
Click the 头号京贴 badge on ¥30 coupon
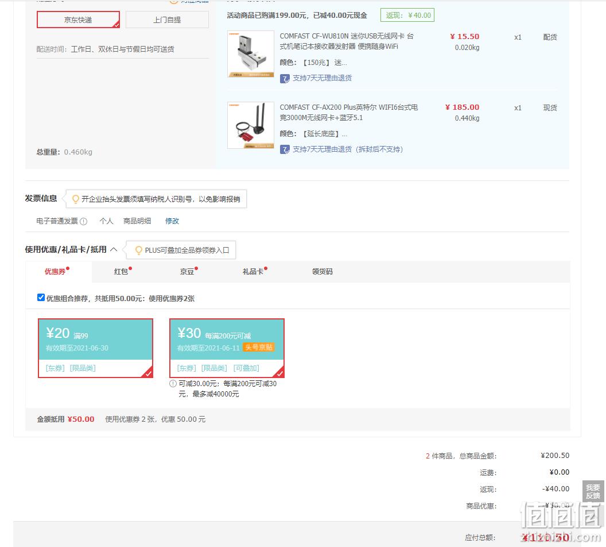click(x=259, y=348)
